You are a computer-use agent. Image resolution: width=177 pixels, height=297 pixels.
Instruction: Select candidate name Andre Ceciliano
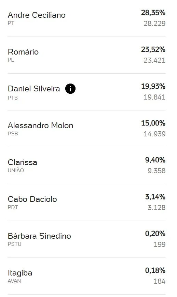(37, 15)
